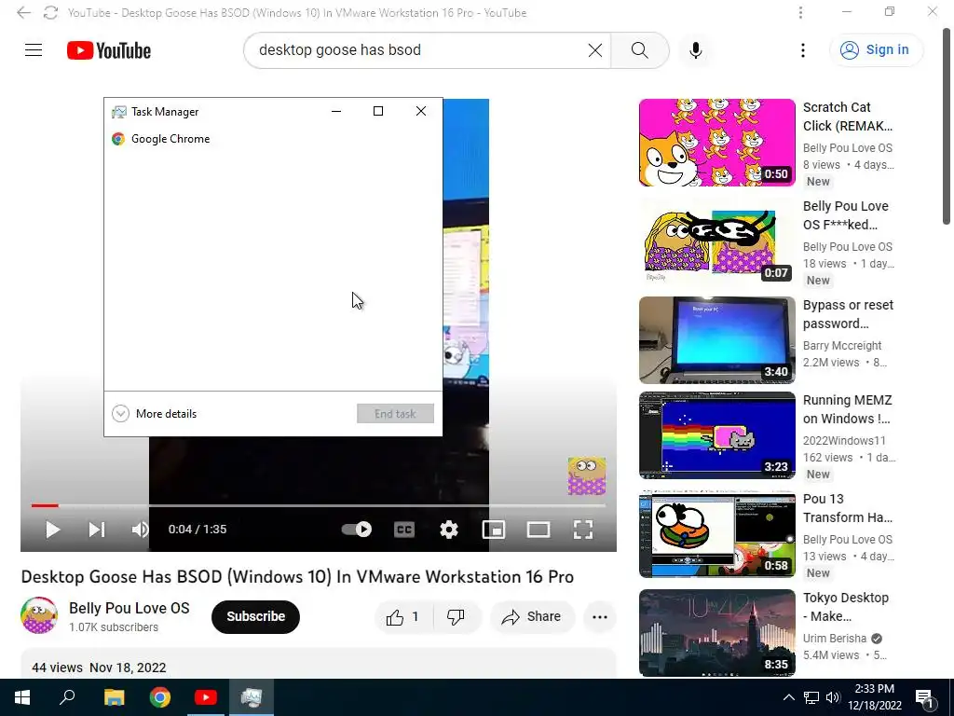Open Pou 13 Transform video thumbnail
Screen dimensions: 954x716
[716, 534]
